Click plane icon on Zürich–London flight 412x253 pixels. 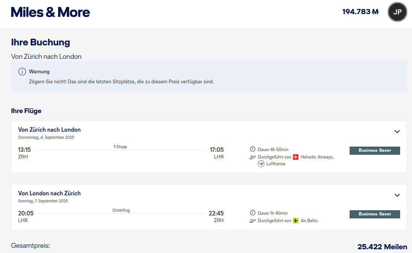pyautogui.click(x=253, y=157)
